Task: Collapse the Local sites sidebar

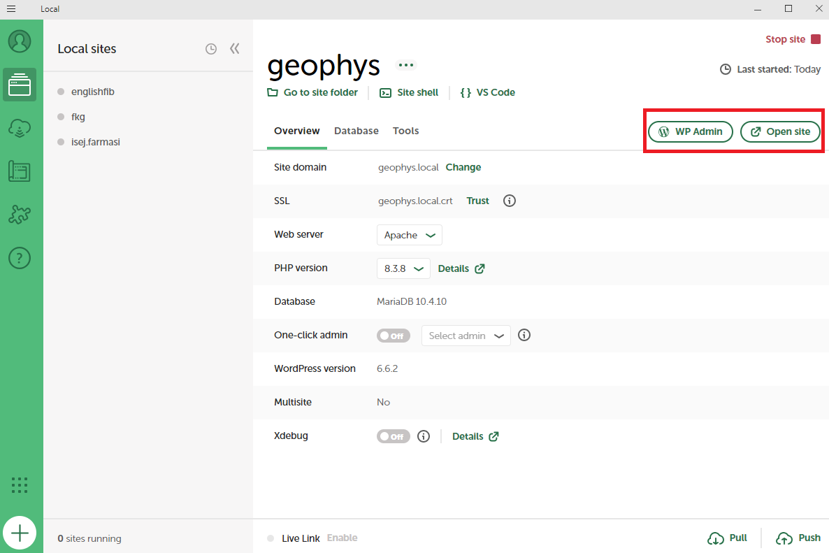Action: pyautogui.click(x=235, y=49)
